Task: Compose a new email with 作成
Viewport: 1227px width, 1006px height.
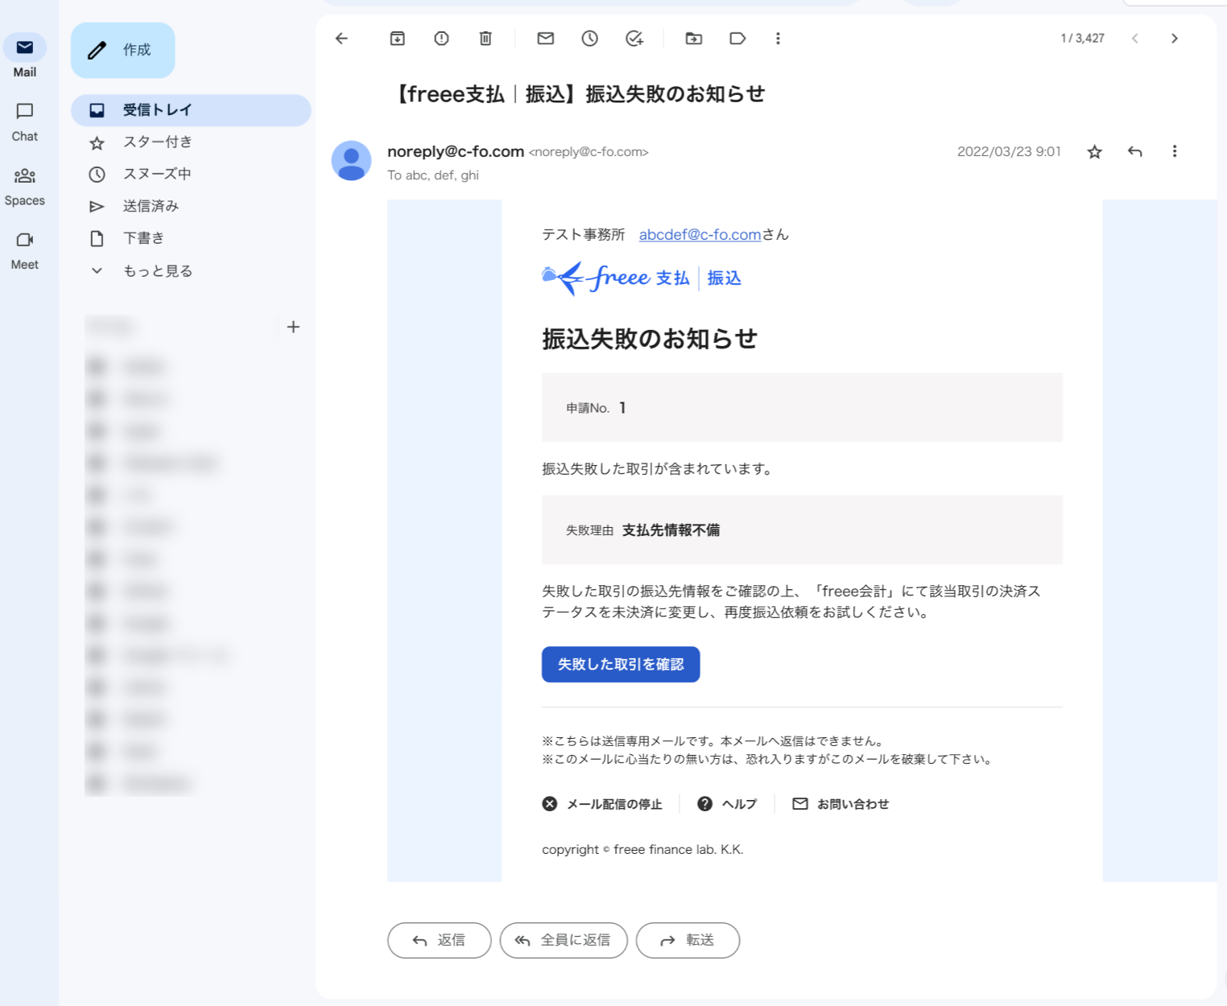Action: click(x=123, y=50)
